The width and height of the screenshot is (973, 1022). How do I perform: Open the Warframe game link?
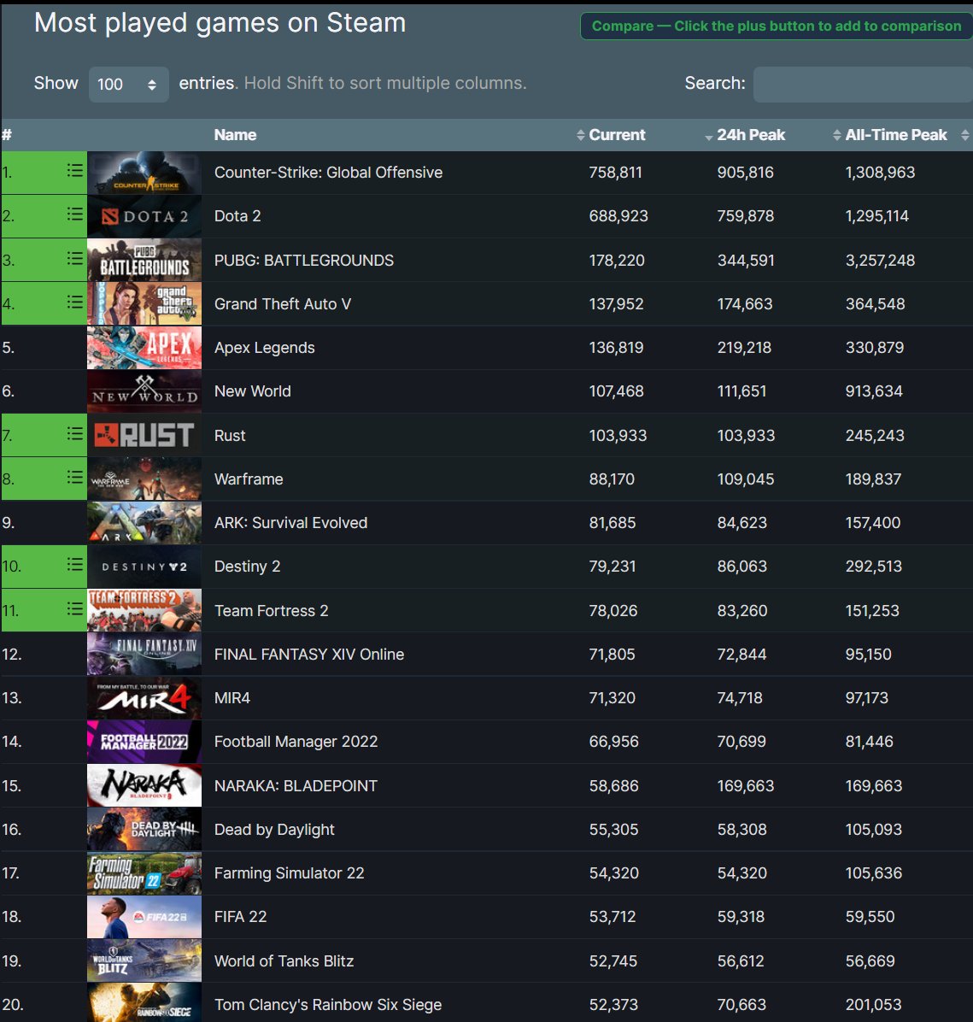(249, 479)
